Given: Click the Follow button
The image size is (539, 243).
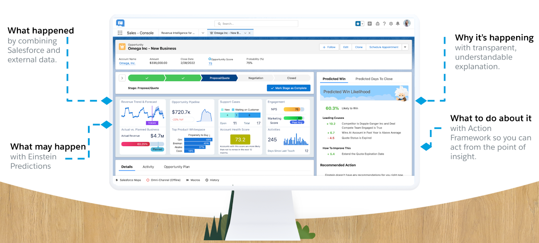Looking at the screenshot, I should pyautogui.click(x=329, y=47).
